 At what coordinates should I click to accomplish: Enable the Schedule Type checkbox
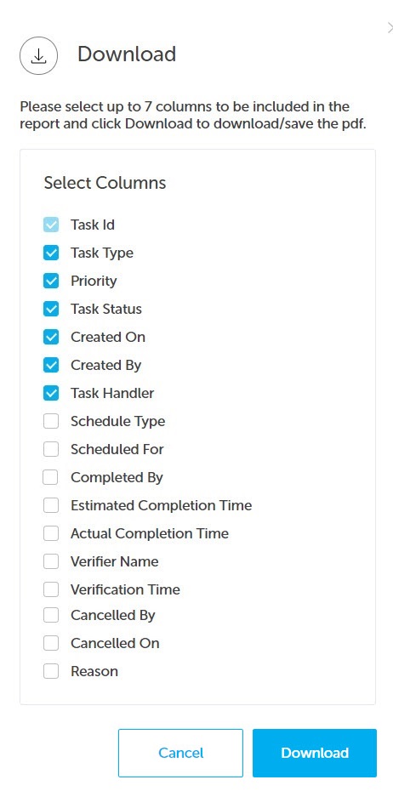[x=51, y=421]
